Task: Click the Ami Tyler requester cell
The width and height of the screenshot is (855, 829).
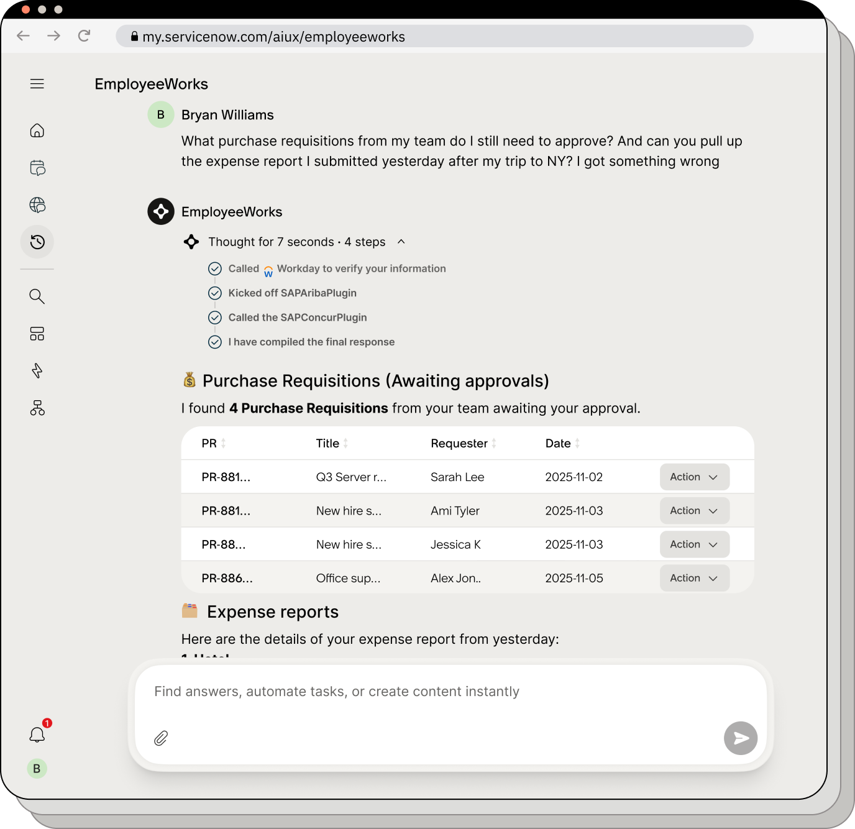Action: click(x=455, y=511)
